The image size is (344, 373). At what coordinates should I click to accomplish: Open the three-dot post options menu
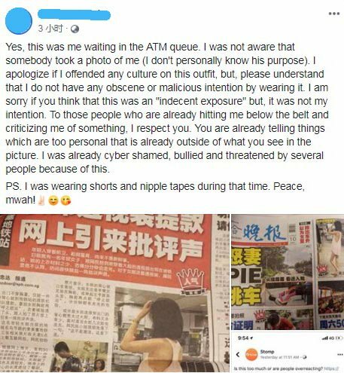[334, 14]
